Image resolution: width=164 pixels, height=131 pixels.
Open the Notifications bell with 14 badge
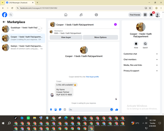pos(151,15)
